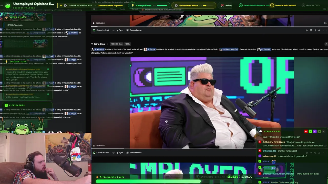Like the top video with thumbs up
This screenshot has width=328, height=184.
307,30
